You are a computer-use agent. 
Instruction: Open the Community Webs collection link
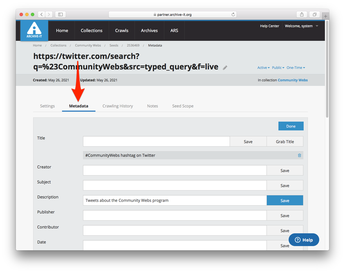pos(293,80)
